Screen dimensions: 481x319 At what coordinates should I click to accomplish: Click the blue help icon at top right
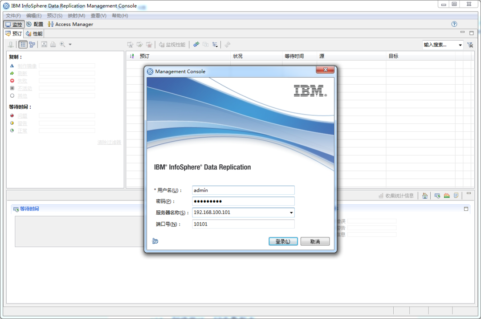454,24
